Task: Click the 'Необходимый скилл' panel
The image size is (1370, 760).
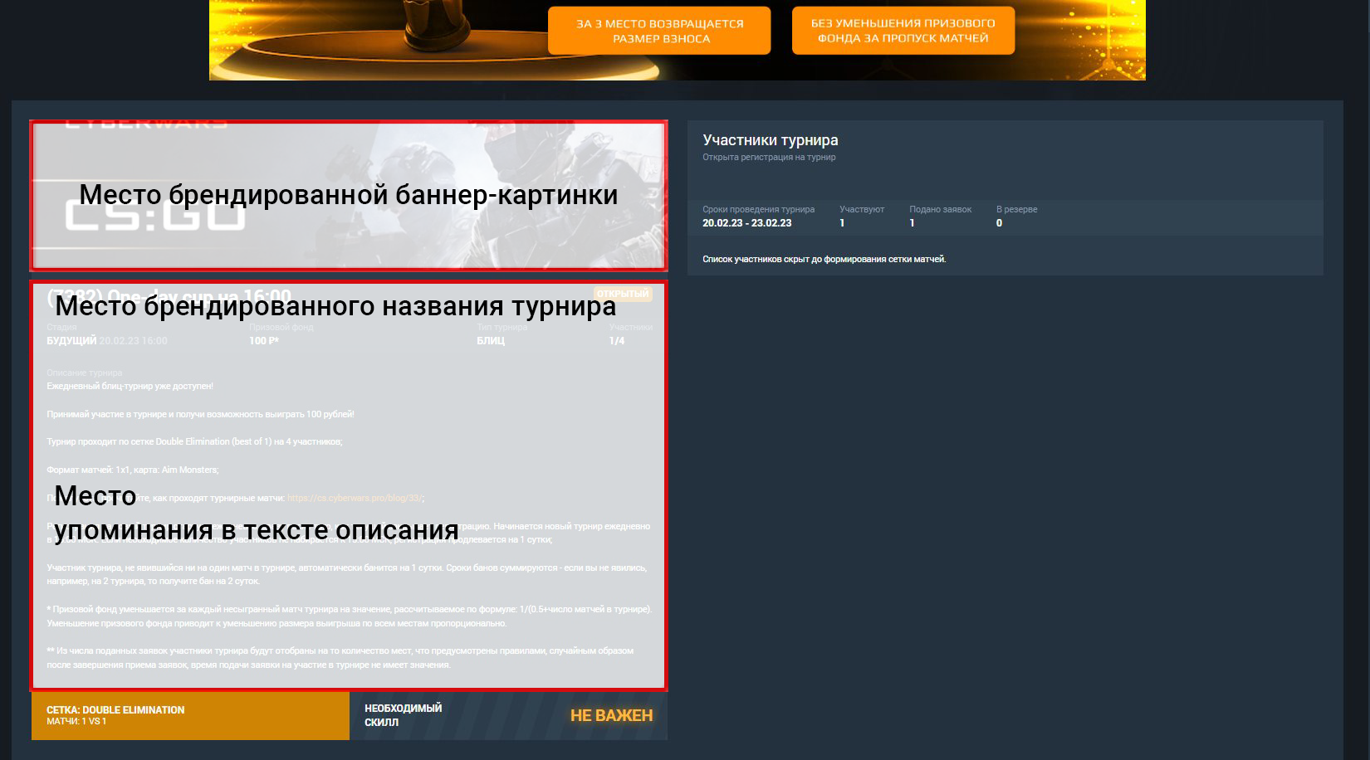Action: (508, 715)
